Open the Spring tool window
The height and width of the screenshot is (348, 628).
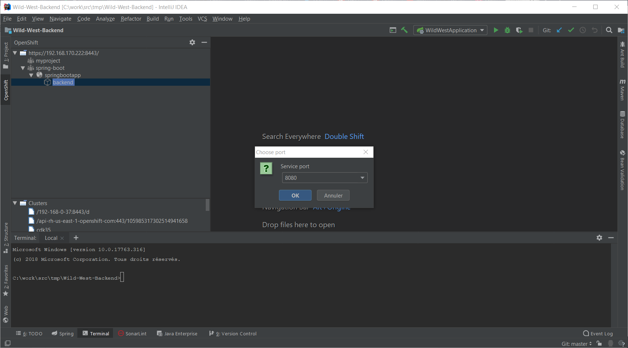pyautogui.click(x=63, y=334)
